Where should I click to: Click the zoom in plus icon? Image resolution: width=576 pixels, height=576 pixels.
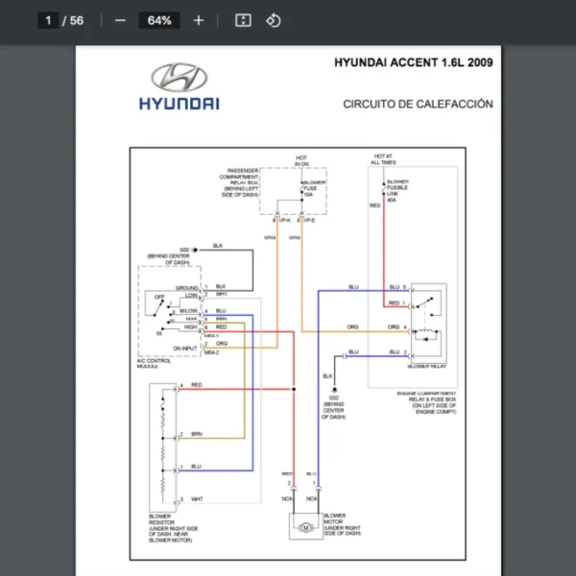click(x=199, y=20)
